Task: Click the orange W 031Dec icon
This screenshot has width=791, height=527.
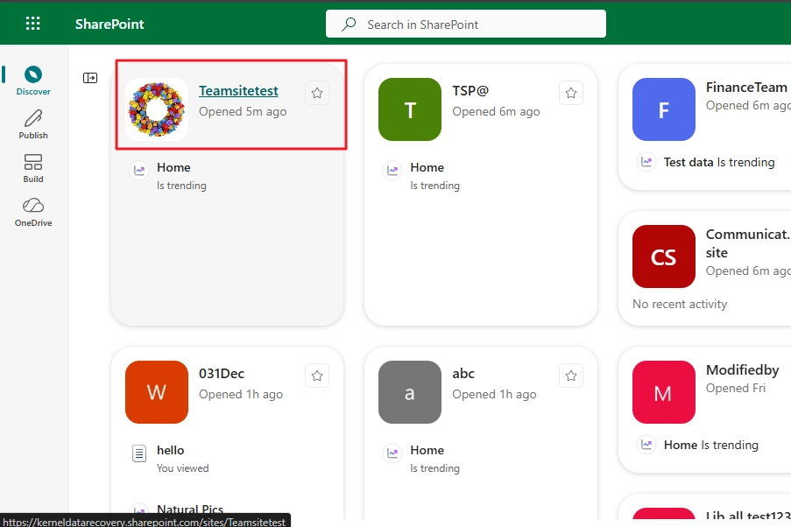Action: pyautogui.click(x=157, y=392)
